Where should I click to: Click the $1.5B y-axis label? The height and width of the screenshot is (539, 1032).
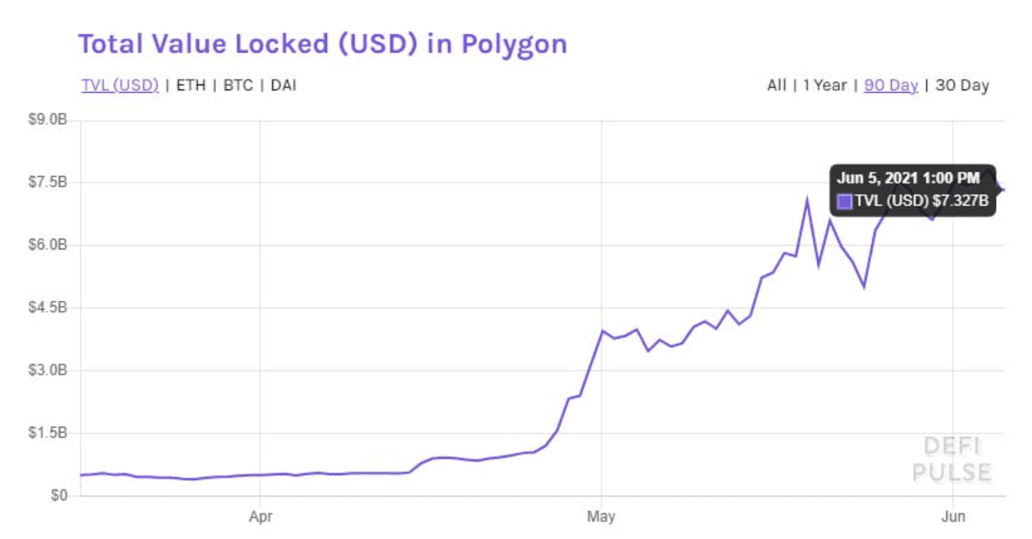(x=48, y=433)
